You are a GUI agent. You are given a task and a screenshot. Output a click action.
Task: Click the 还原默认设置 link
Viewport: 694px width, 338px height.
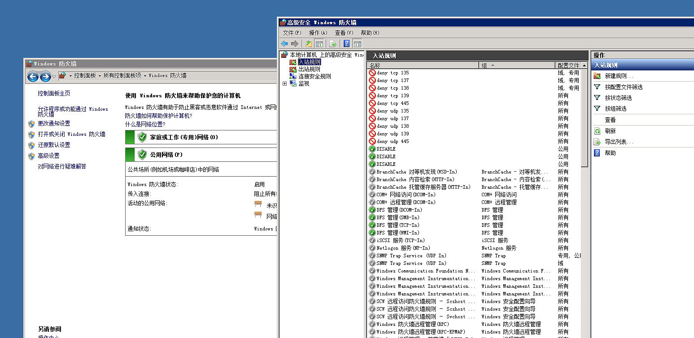(x=54, y=145)
